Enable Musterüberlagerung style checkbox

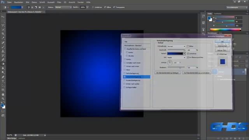tap(125, 80)
